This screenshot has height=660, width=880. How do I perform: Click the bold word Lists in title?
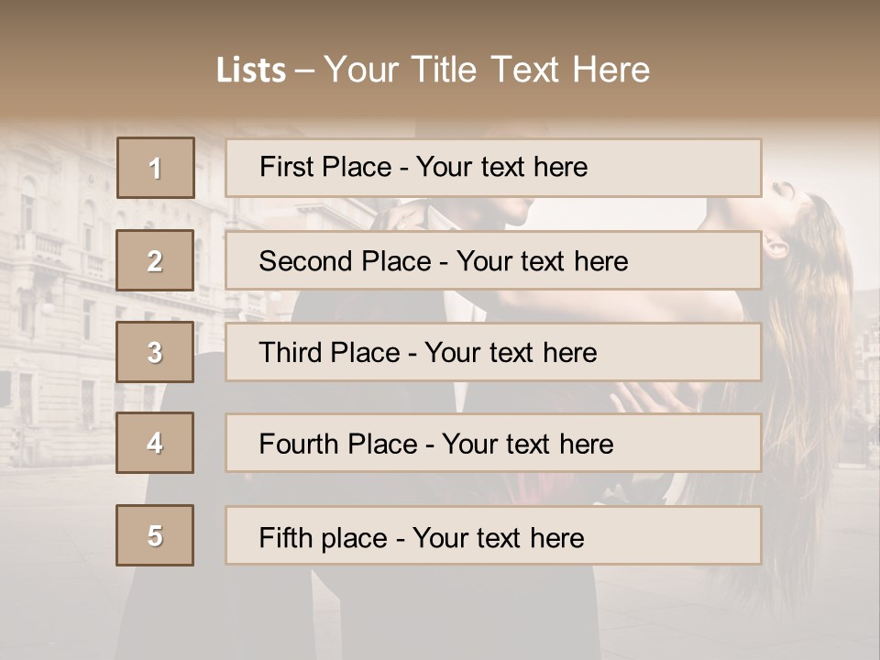(251, 71)
